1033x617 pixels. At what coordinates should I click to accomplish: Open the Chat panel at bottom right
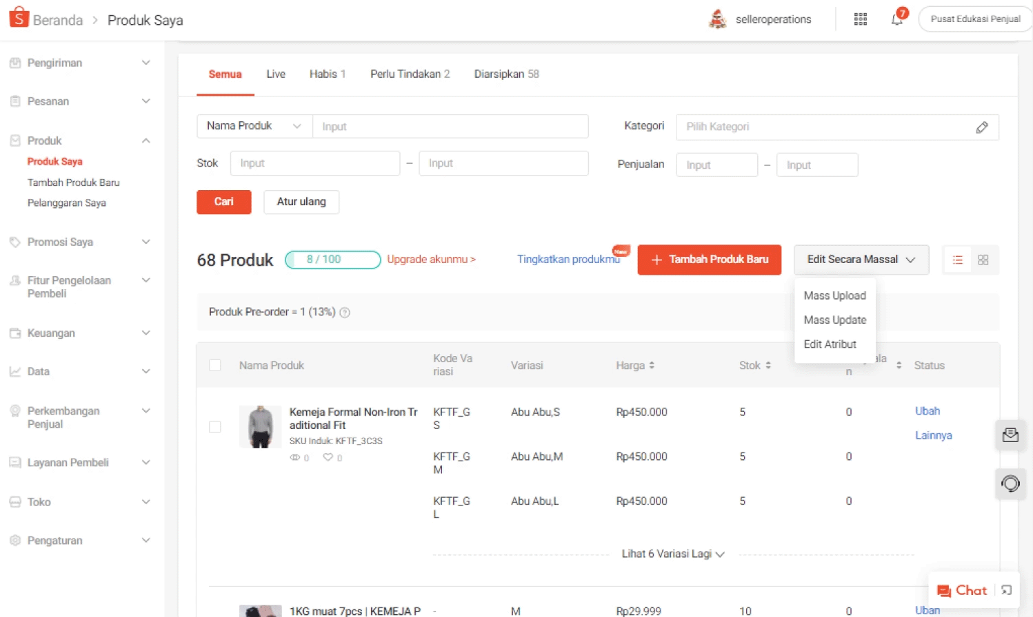[x=968, y=590]
